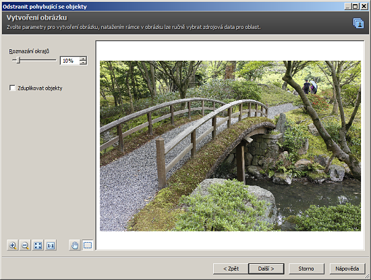371x280 pixels.
Task: Go back with the < Zpět button
Action: point(231,269)
